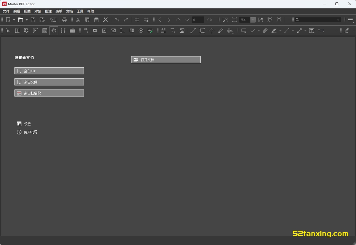Click the save-as icon with pencil
This screenshot has height=245, width=356.
coord(42,20)
